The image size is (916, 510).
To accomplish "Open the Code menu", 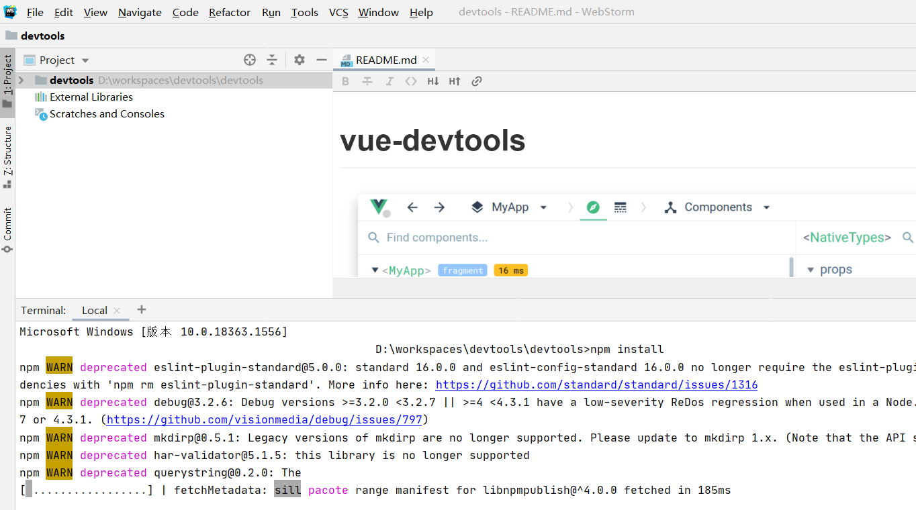I will point(185,12).
